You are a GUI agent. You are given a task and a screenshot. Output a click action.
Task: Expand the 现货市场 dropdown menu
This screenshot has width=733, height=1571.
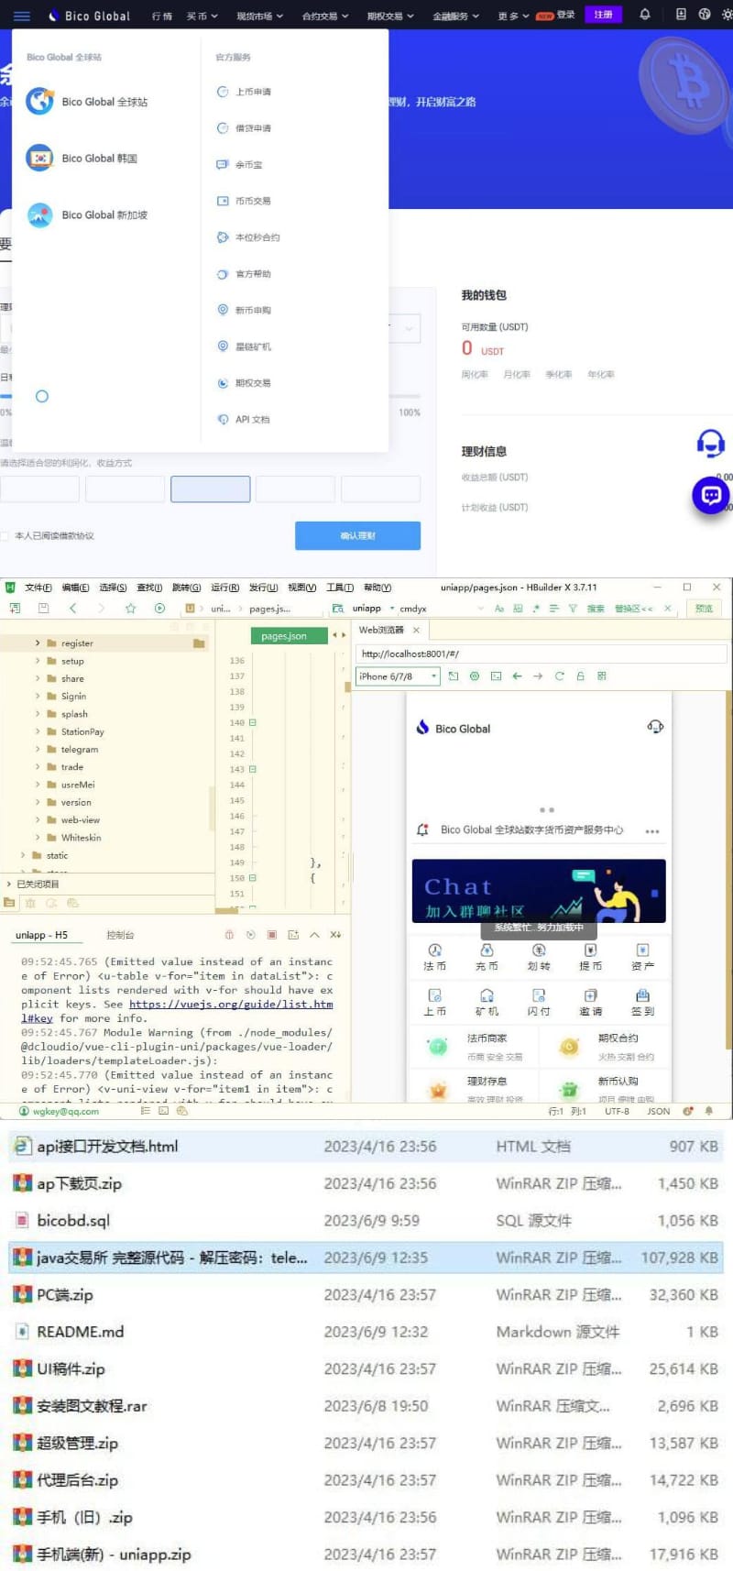point(259,16)
